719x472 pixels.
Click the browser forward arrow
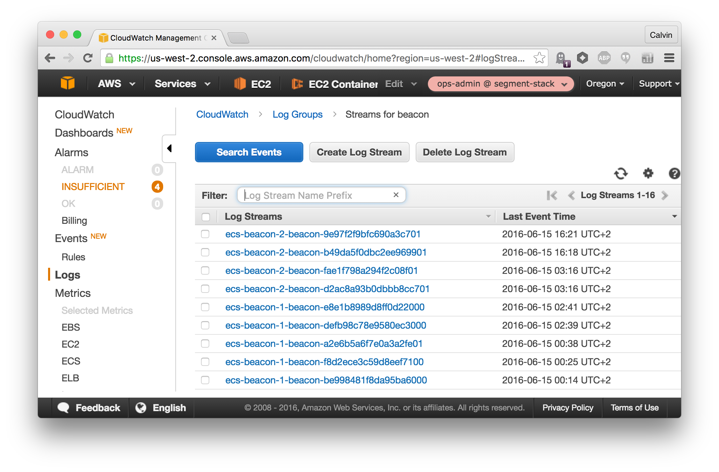[x=69, y=58]
